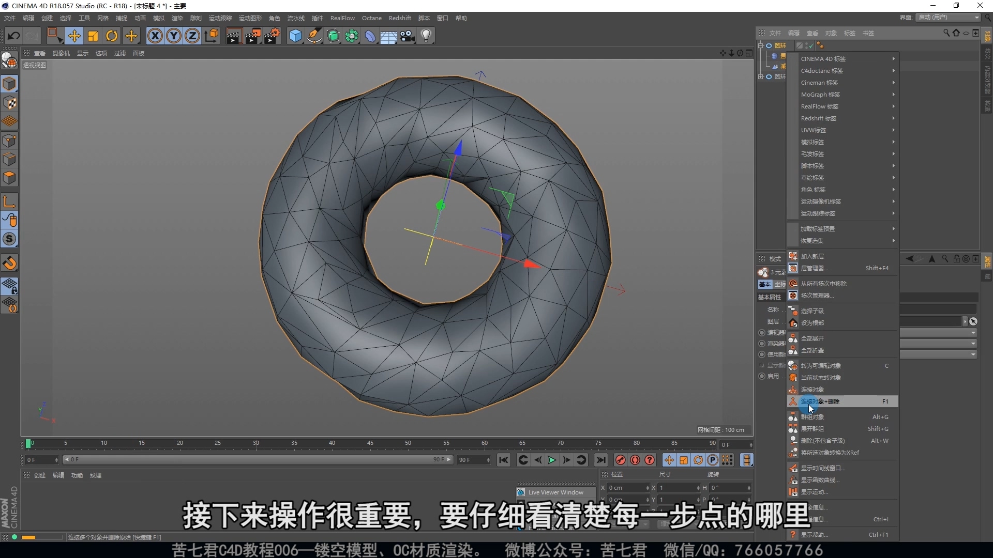This screenshot has height=558, width=993.
Task: Click the Camera object icon
Action: click(x=408, y=36)
